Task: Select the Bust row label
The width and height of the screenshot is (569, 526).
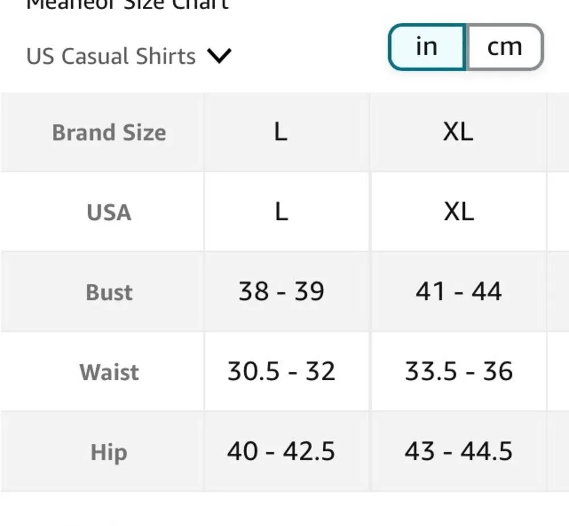Action: (x=108, y=292)
